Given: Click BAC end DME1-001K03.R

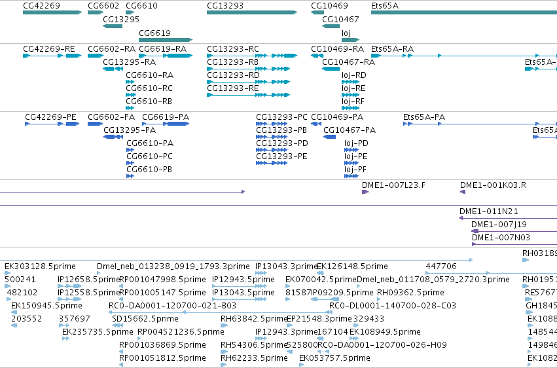Looking at the screenshot, I should pos(463,192).
